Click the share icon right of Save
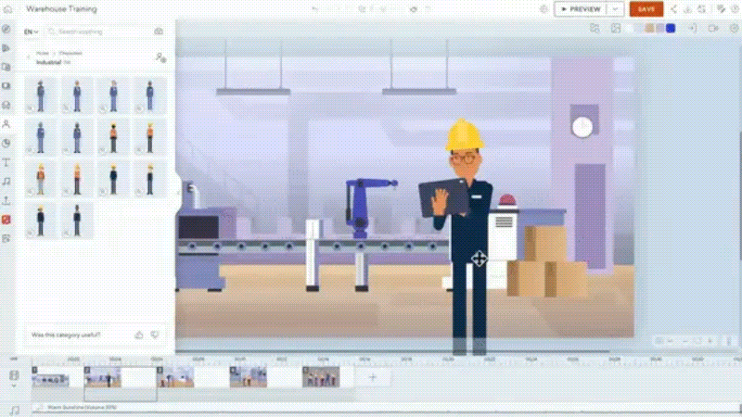Viewport: 742px width, 417px height. (673, 9)
